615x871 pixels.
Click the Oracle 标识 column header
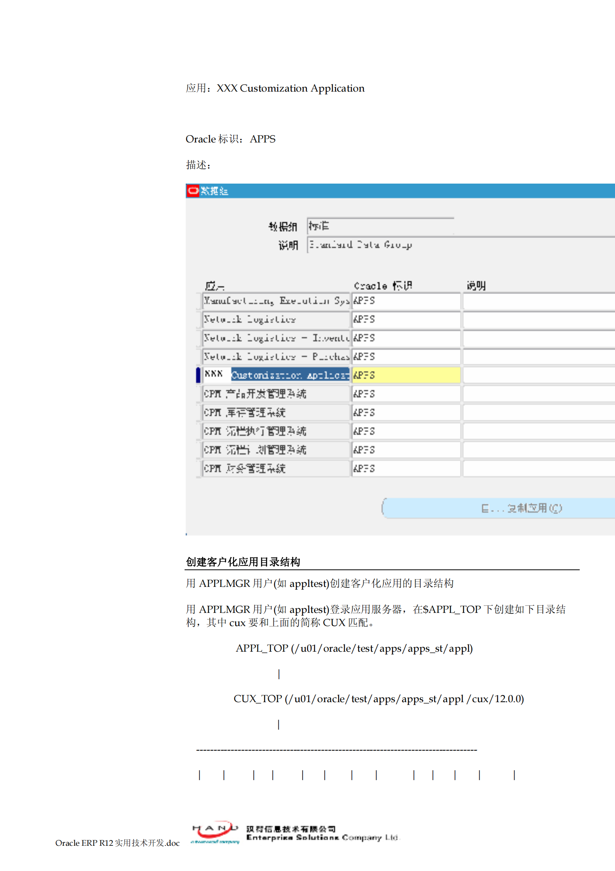pyautogui.click(x=383, y=286)
